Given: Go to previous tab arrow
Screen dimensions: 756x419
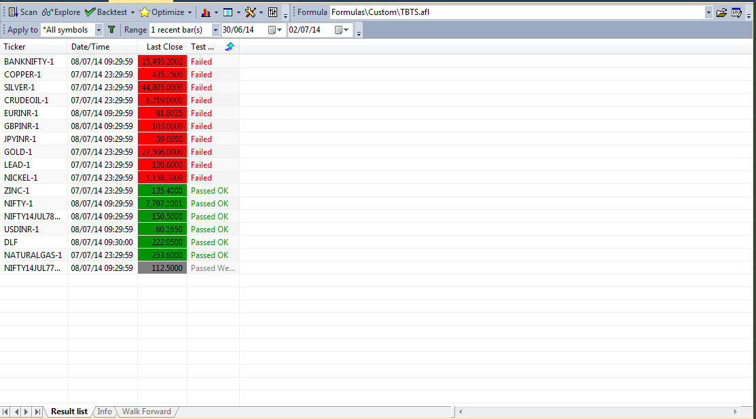Looking at the screenshot, I should pyautogui.click(x=16, y=412).
